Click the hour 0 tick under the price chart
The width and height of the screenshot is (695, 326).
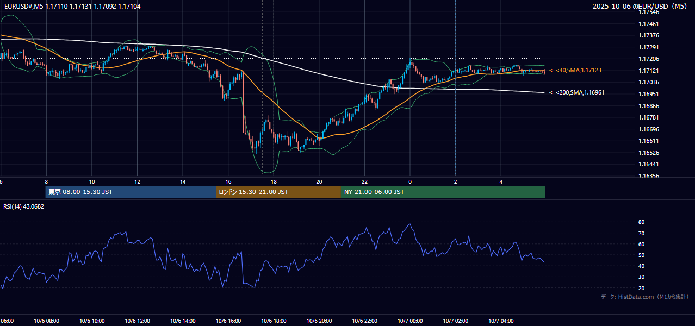(410, 182)
